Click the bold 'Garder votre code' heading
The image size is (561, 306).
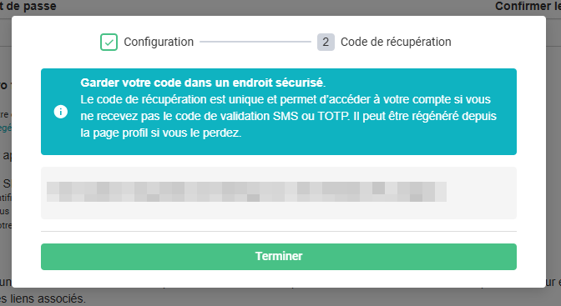[203, 83]
